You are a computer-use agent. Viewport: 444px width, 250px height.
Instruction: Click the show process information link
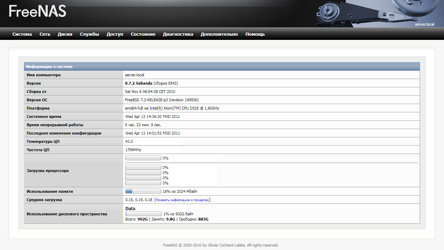coord(182,200)
